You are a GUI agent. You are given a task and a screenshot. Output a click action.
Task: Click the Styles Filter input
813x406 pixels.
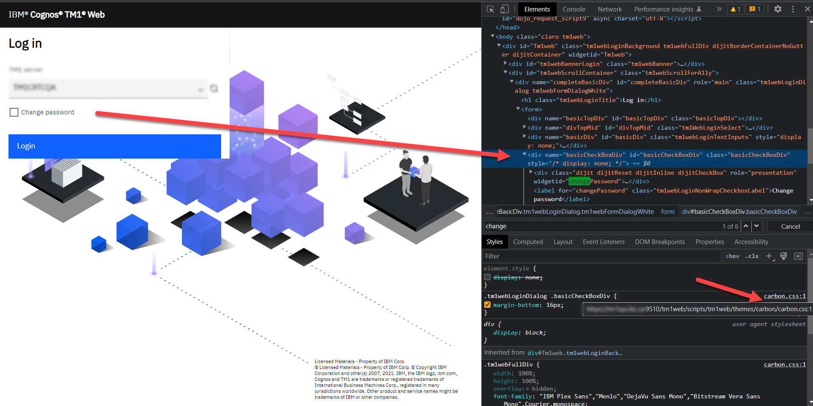tap(601, 256)
